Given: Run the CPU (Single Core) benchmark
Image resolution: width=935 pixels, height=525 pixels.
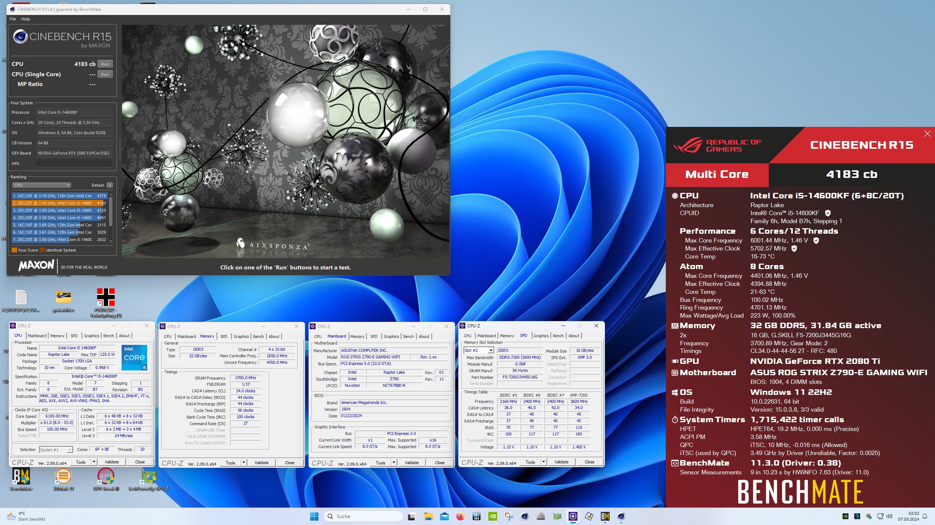Looking at the screenshot, I should click(x=105, y=74).
